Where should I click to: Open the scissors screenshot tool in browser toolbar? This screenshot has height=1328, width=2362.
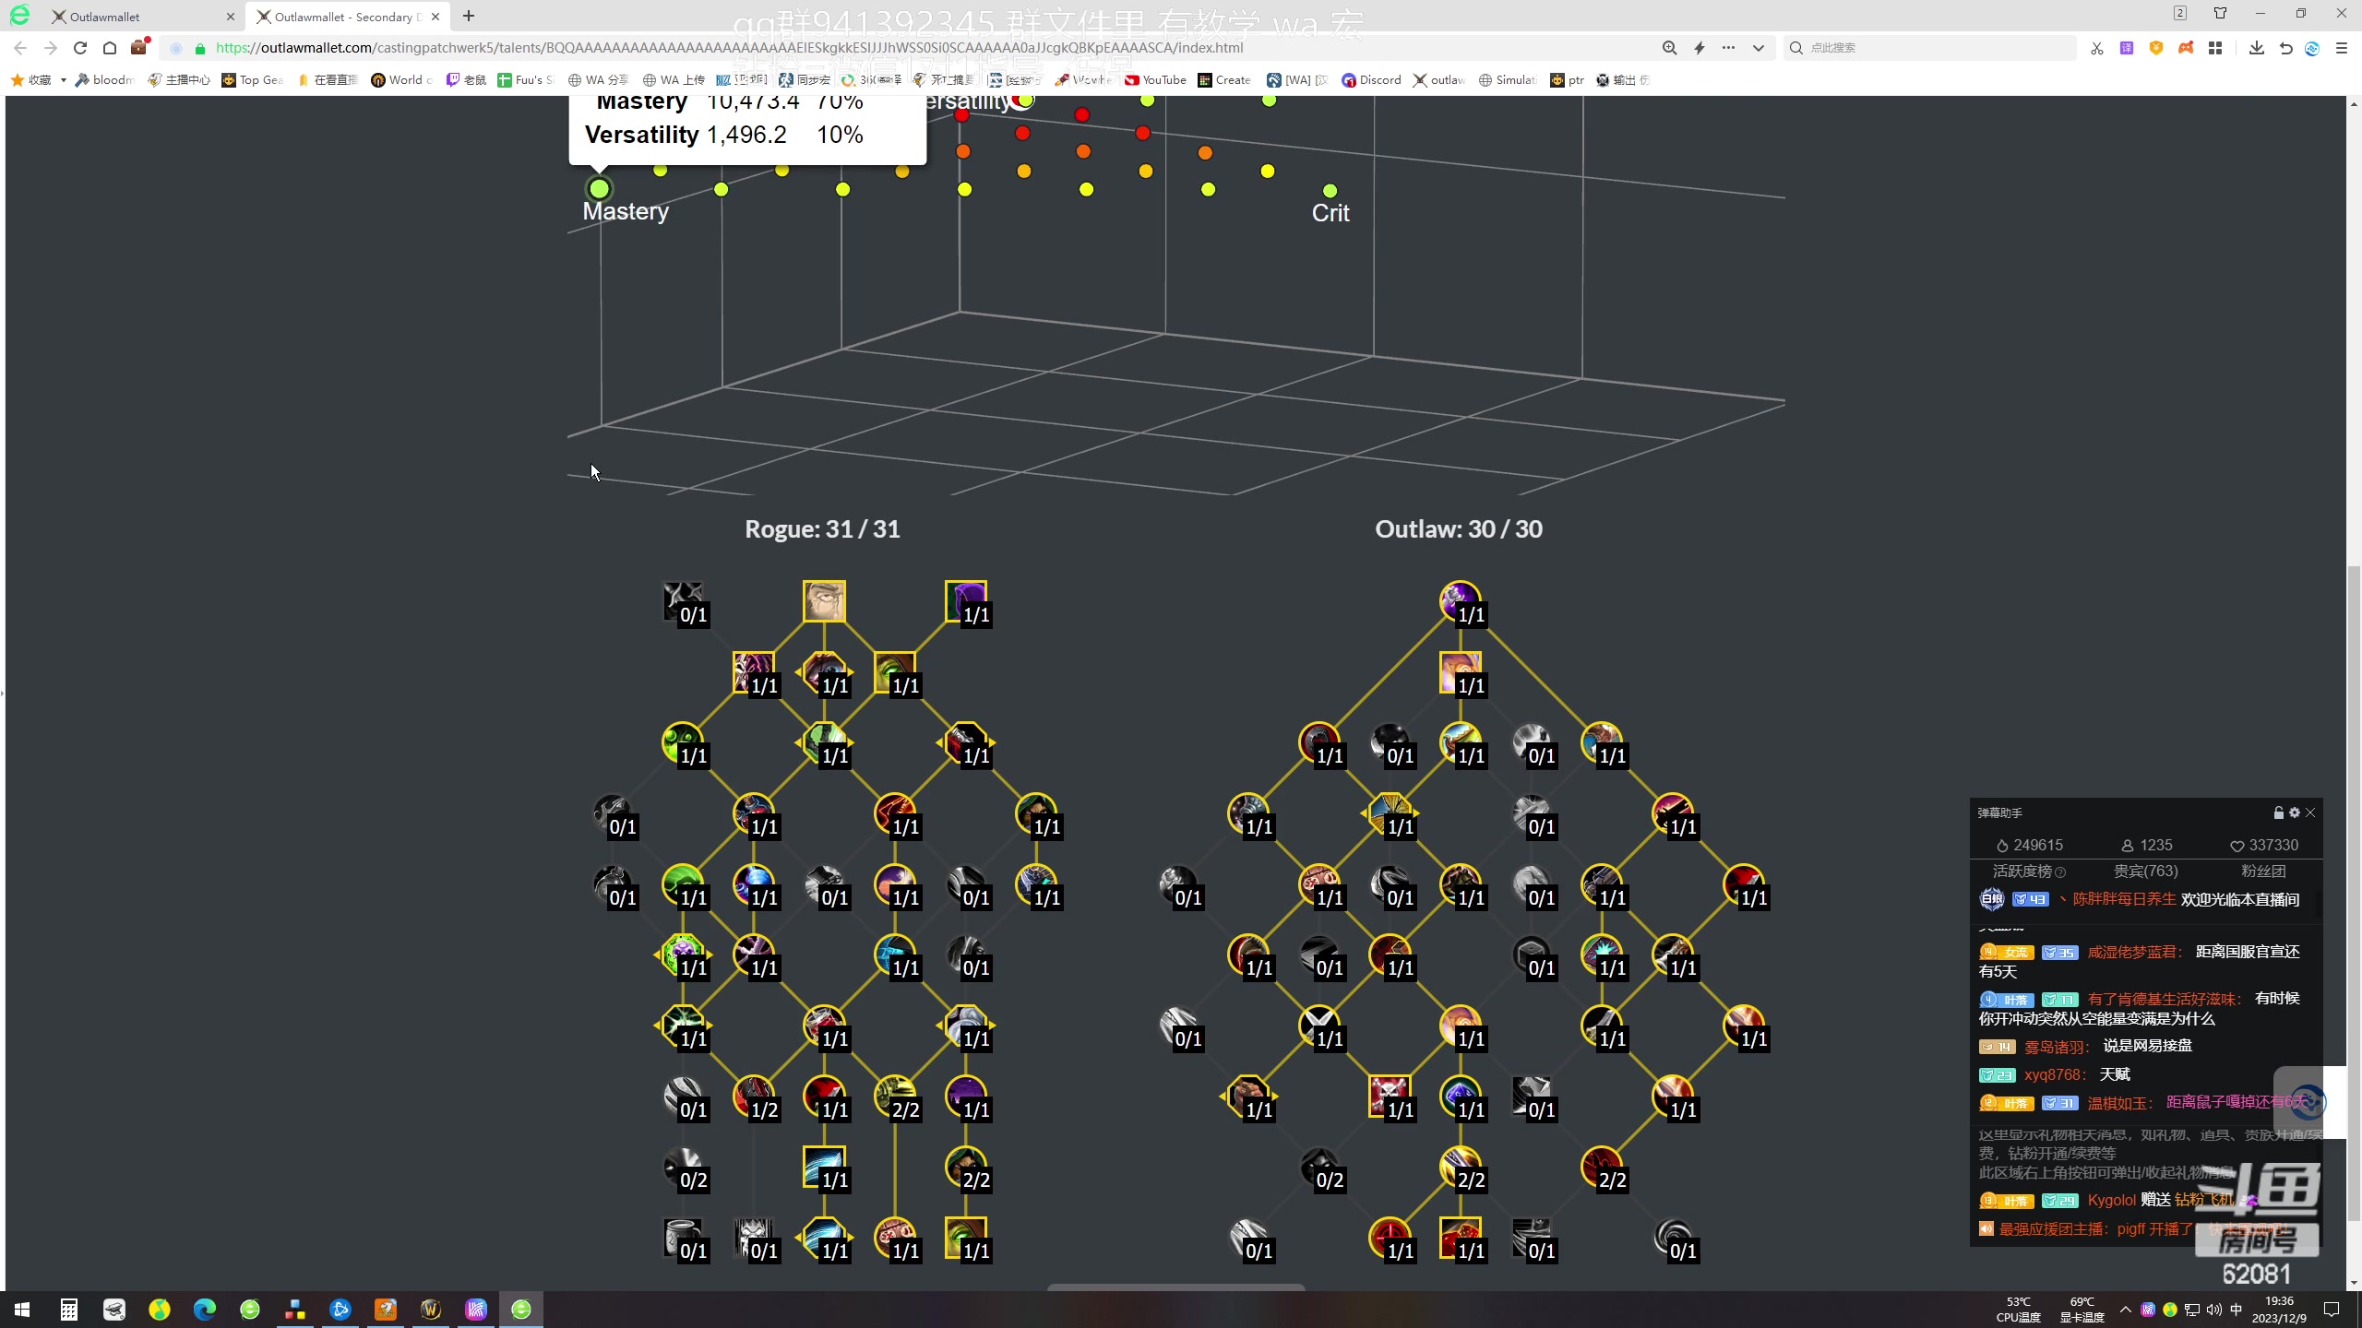pos(2096,48)
